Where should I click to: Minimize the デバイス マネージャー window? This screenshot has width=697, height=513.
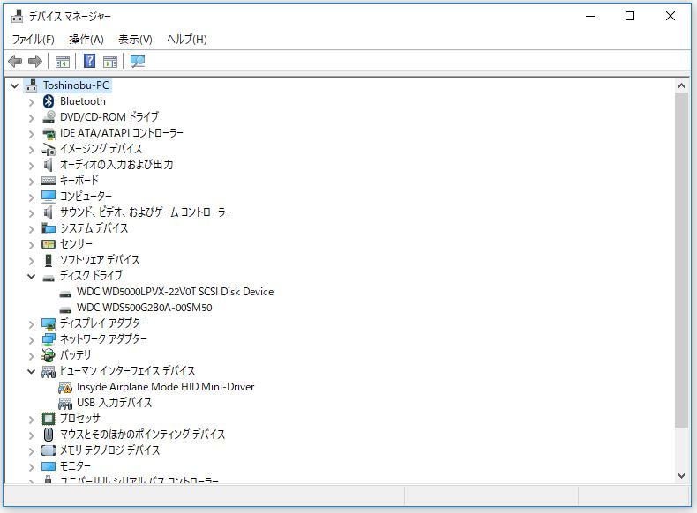[590, 16]
